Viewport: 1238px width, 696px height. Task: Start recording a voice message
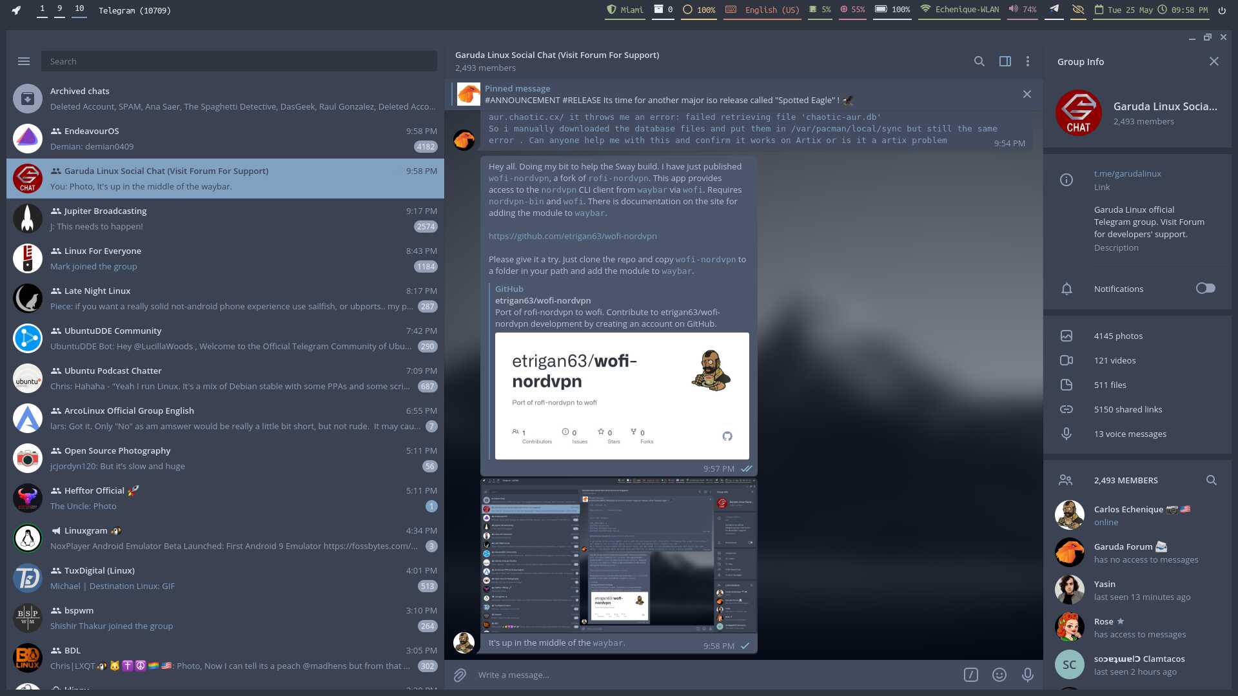(1028, 675)
